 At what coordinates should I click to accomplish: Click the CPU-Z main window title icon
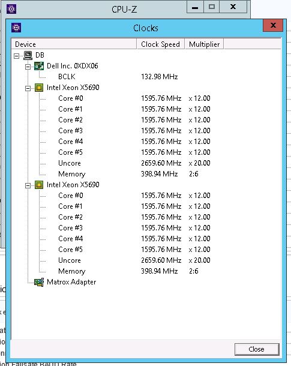[11, 9]
